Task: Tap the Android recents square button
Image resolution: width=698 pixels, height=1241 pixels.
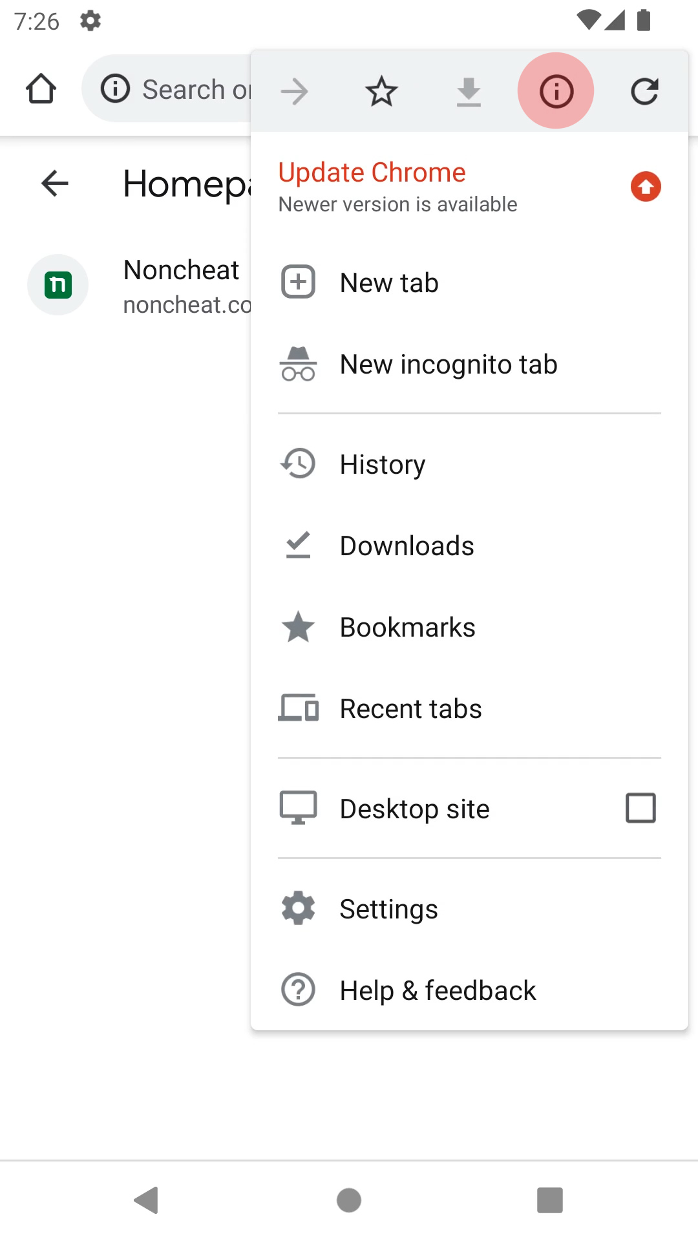Action: click(550, 1200)
